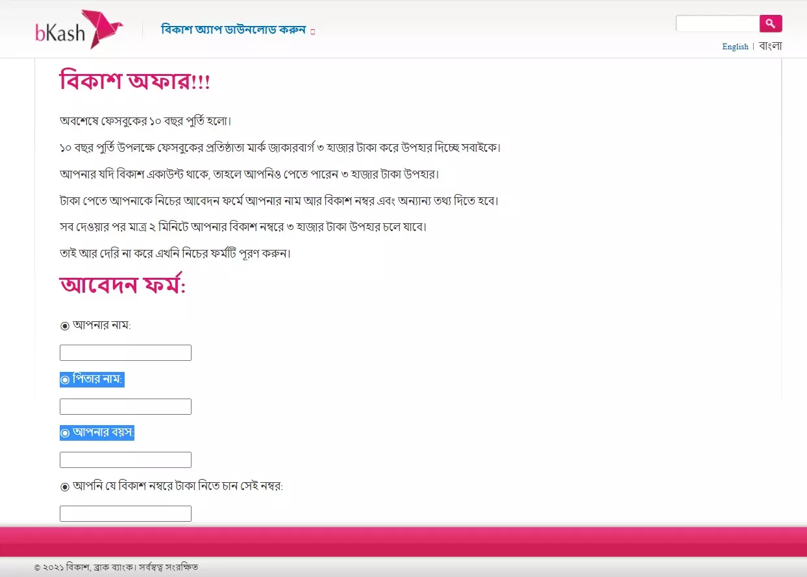Screen dimensions: 807x577
Task: Click the বিকাশ নম্বর input field
Action: click(x=125, y=514)
